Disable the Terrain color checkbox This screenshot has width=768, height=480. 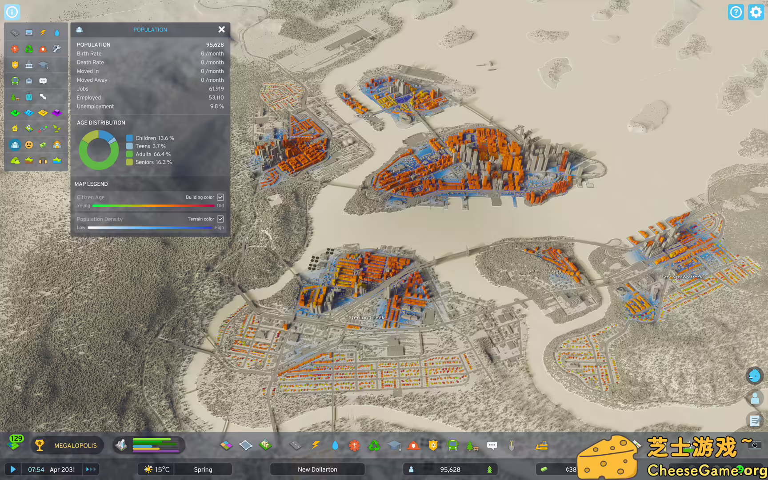coord(220,219)
